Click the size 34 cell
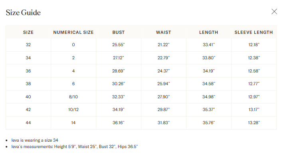Screen dimensions: 283x156 (28, 58)
